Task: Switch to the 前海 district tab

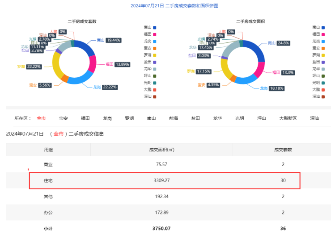Action: [x=174, y=118]
